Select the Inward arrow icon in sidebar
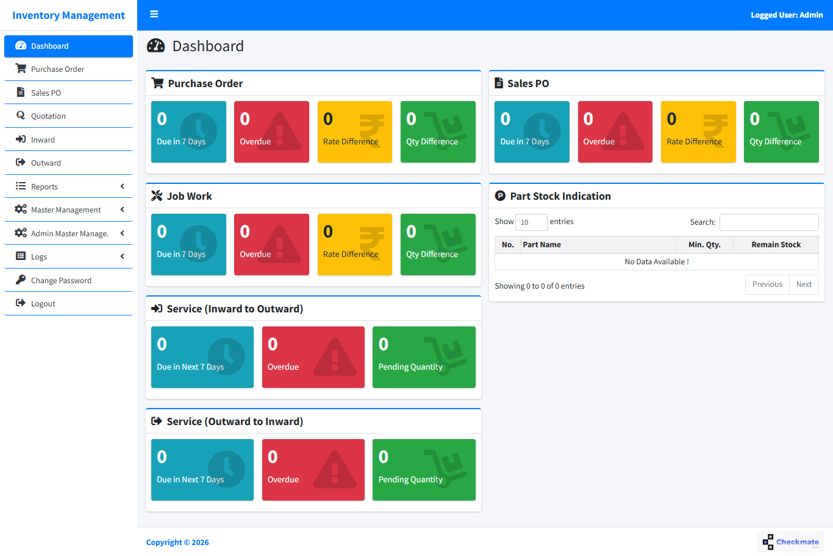Image resolution: width=833 pixels, height=556 pixels. pyautogui.click(x=20, y=139)
